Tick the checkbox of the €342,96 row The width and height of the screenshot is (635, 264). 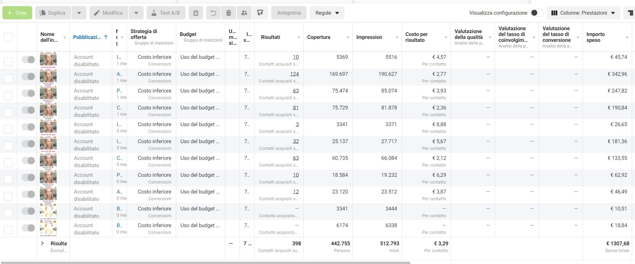(8, 78)
